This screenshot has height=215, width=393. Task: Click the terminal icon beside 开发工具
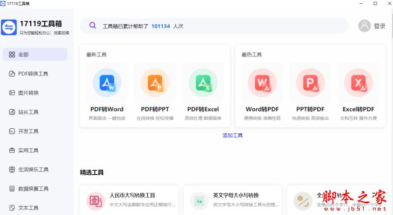pos(12,131)
